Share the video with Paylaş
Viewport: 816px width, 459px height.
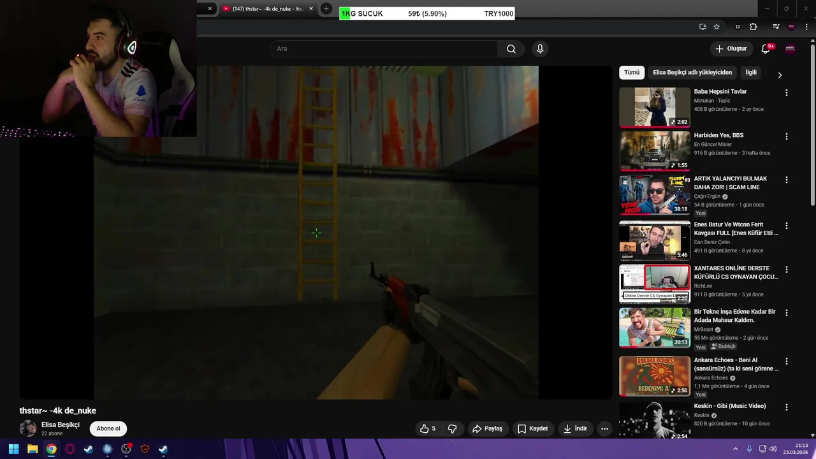pos(487,428)
